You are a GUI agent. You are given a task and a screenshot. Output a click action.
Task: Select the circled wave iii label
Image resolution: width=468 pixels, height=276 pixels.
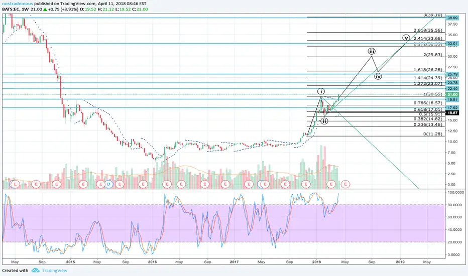point(372,51)
